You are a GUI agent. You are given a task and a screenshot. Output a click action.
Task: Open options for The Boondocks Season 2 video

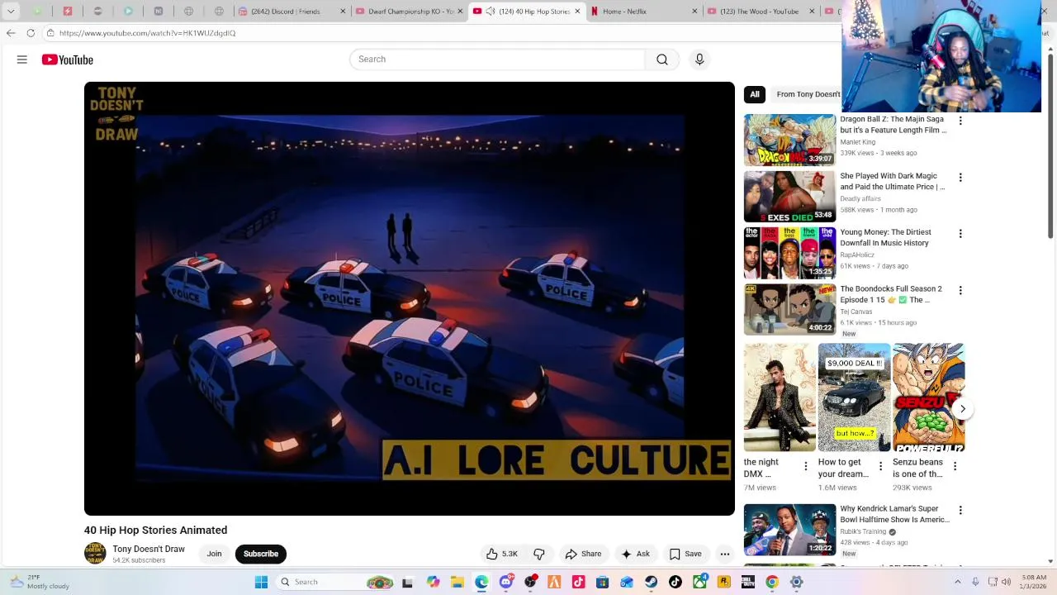pos(960,290)
